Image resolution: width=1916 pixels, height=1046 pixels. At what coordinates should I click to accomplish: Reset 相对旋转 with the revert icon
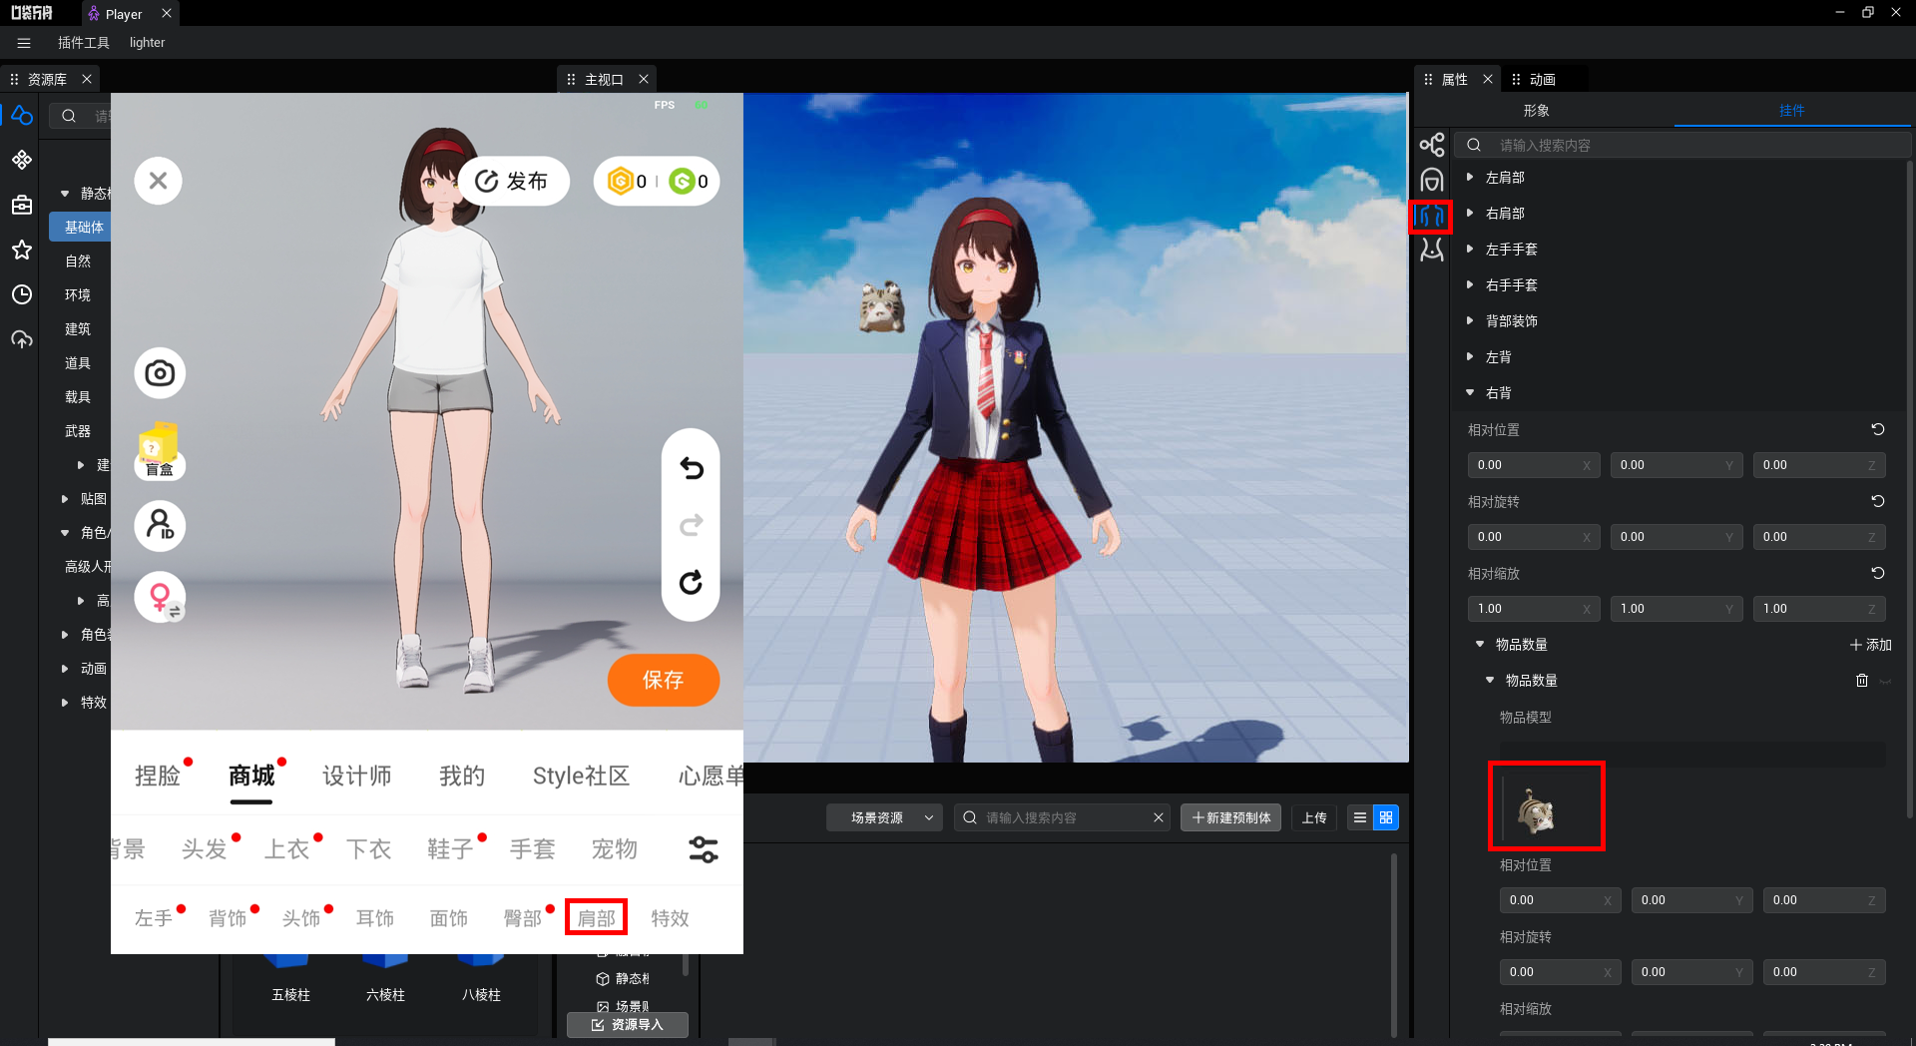click(1877, 501)
